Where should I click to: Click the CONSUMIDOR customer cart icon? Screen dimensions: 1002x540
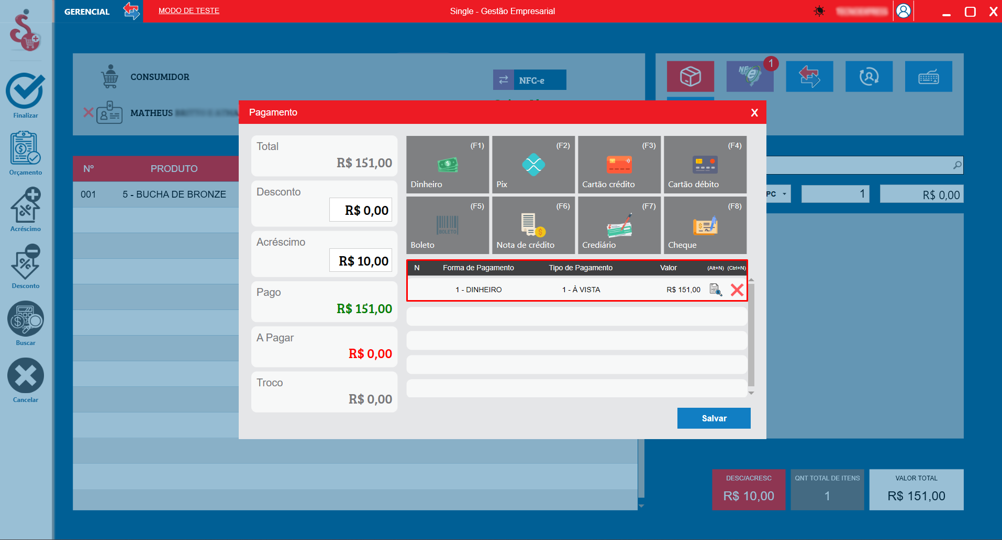(110, 76)
